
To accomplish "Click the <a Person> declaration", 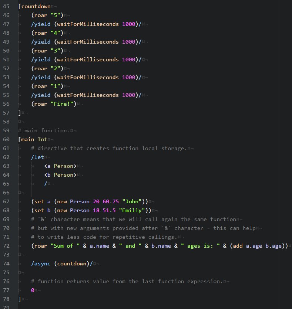I will (60, 166).
